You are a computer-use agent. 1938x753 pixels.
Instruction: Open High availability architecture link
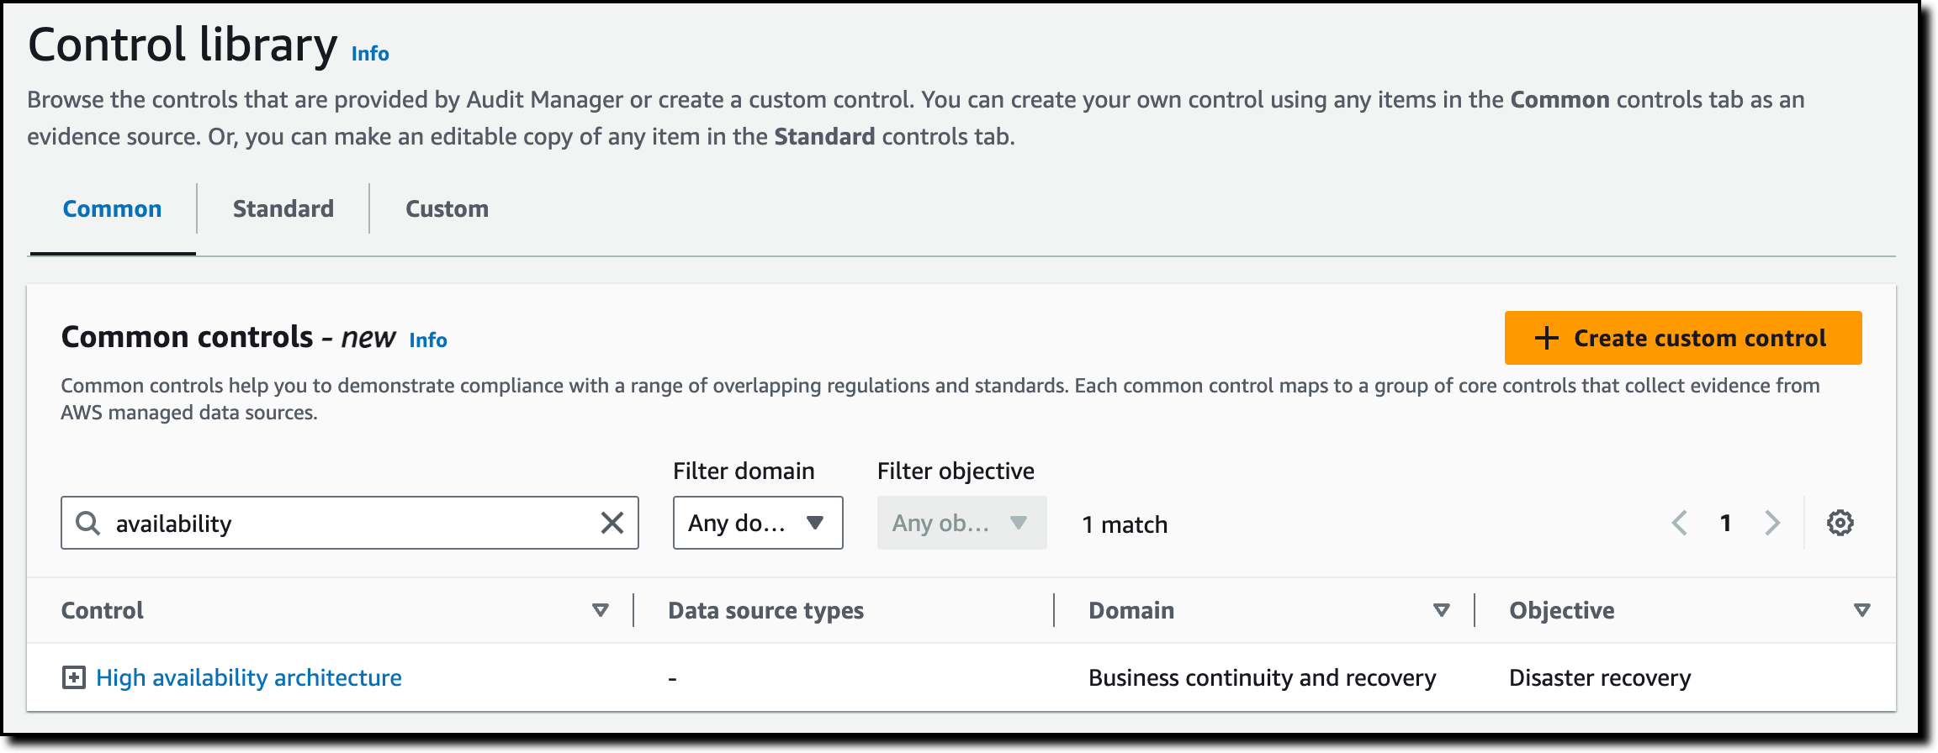pos(249,677)
